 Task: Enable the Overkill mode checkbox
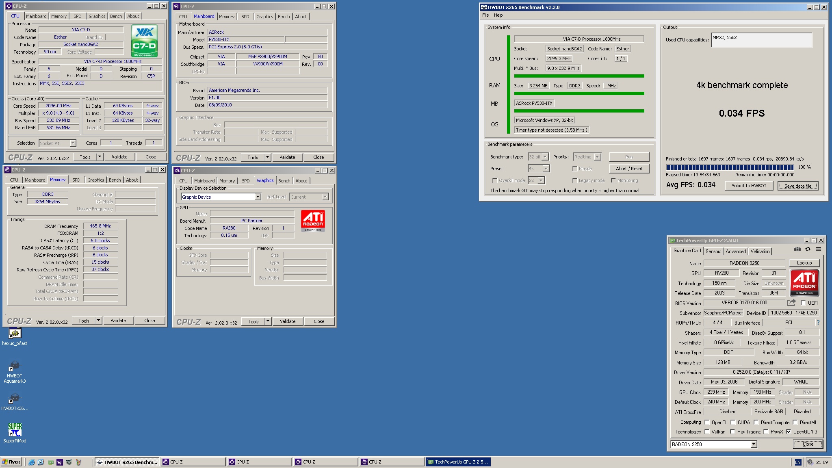point(494,180)
